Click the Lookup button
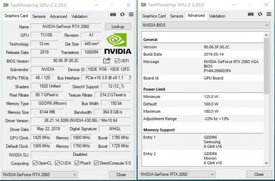The width and height of the screenshot is (275, 181). (x=118, y=27)
